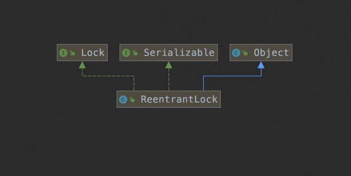Click the blue line's vertical segment above ReentrantLock

tap(204, 83)
